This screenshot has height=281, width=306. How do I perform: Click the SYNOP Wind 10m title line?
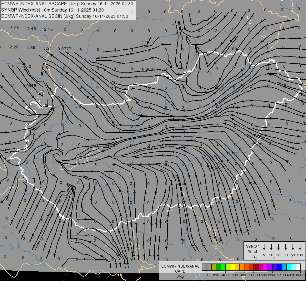[x=53, y=10]
